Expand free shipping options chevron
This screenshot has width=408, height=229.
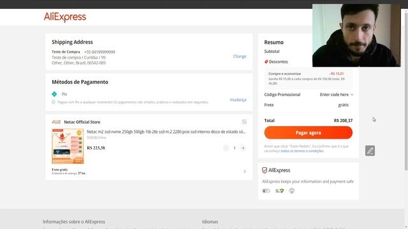click(245, 171)
